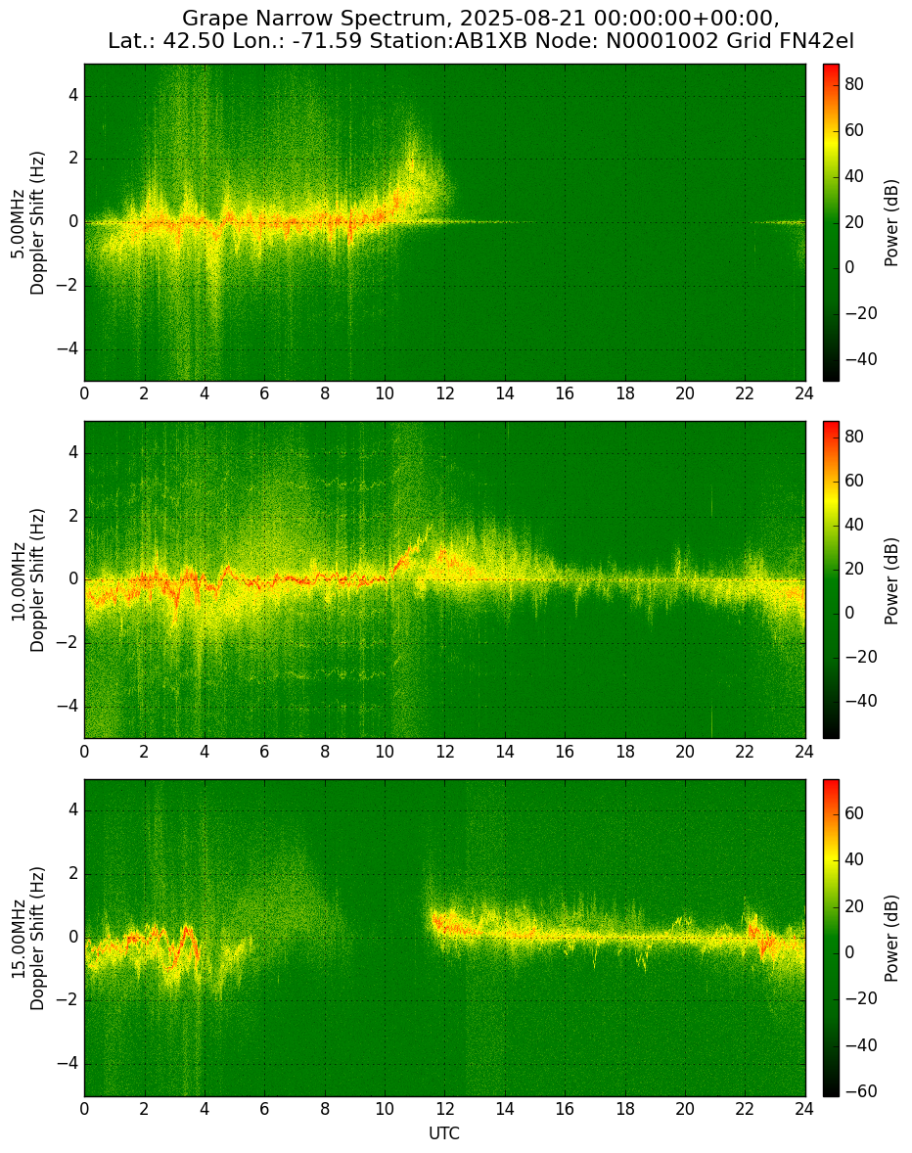912x1153 pixels.
Task: Click the top plot's color bar
Action: [831, 223]
